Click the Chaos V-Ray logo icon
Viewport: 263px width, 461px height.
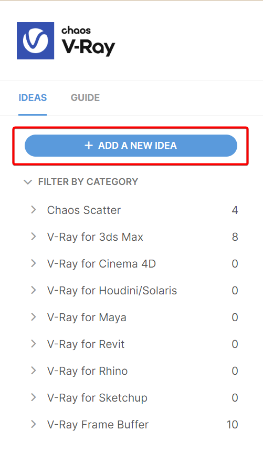tap(35, 40)
